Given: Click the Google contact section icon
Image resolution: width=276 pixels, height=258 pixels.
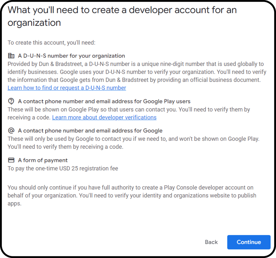Looking at the screenshot, I should click(x=11, y=130).
